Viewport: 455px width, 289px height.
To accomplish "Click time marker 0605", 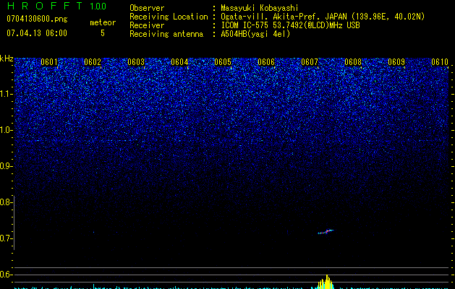I will click(223, 62).
